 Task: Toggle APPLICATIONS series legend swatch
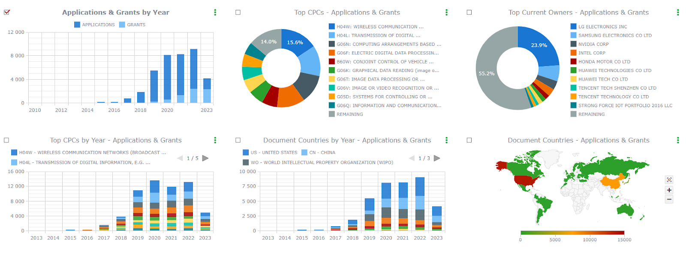click(77, 25)
